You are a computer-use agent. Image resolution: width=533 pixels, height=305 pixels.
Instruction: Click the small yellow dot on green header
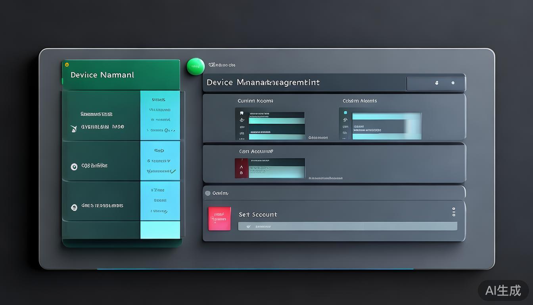(x=67, y=65)
